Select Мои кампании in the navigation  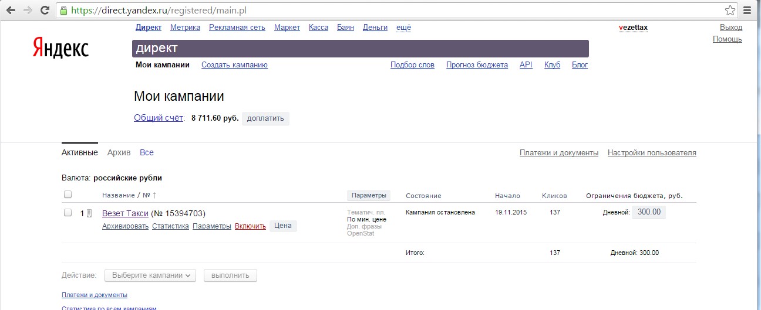point(163,65)
